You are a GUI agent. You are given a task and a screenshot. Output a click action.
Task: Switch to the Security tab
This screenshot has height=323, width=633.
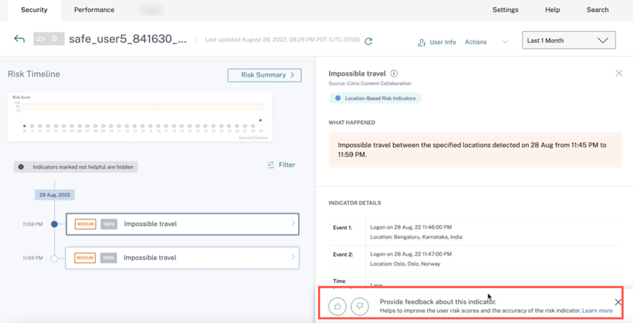point(34,10)
